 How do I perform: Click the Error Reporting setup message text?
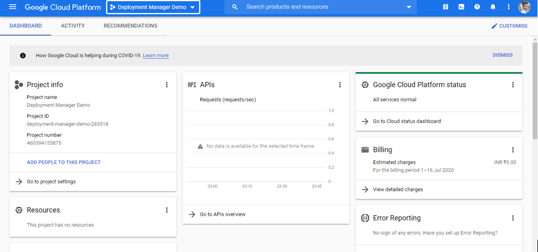[x=435, y=233]
